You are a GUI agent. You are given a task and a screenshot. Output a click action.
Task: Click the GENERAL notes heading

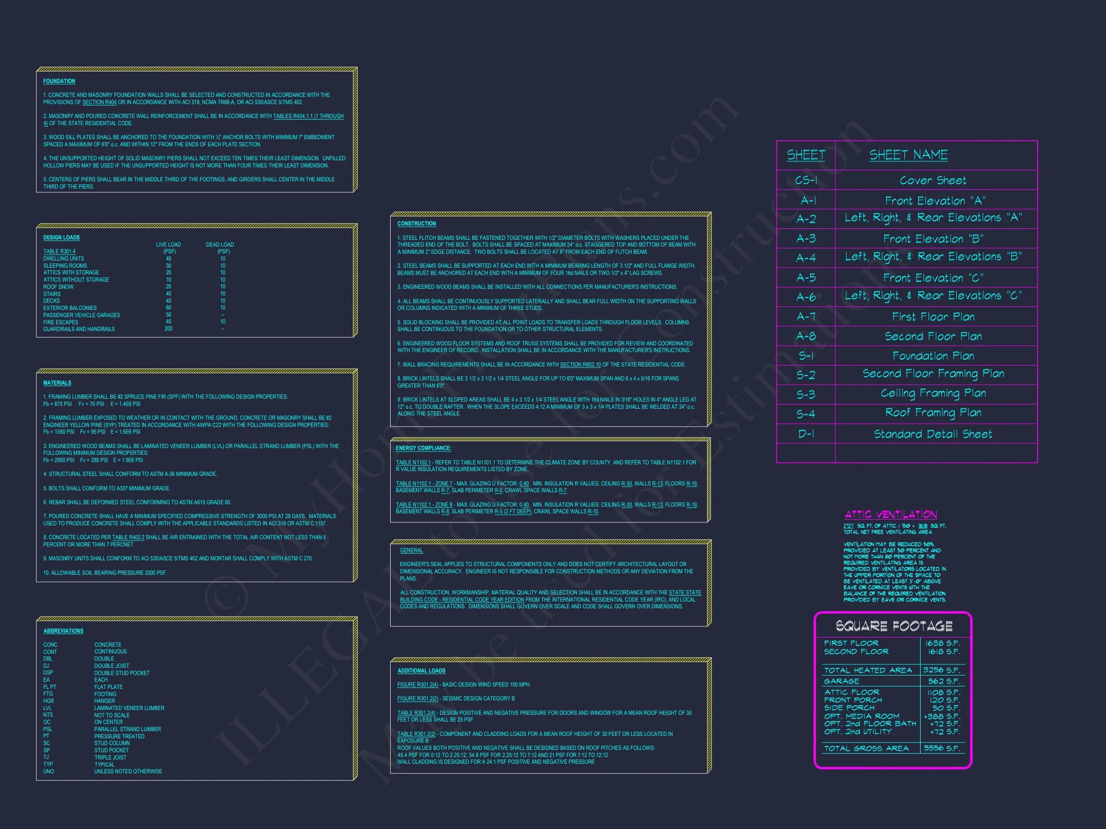click(x=411, y=550)
